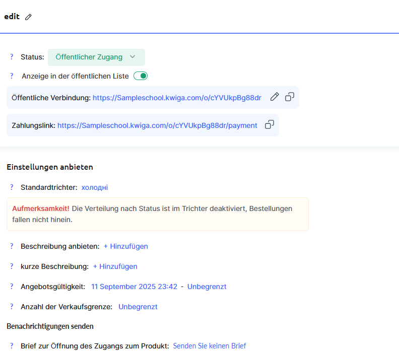Copy the Öffentliche Verbindung link
The height and width of the screenshot is (356, 399).
coord(290,97)
